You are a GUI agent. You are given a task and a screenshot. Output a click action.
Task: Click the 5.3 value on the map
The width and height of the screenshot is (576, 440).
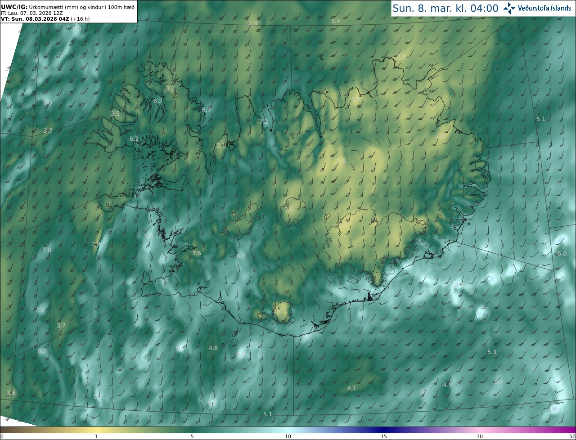tap(492, 352)
